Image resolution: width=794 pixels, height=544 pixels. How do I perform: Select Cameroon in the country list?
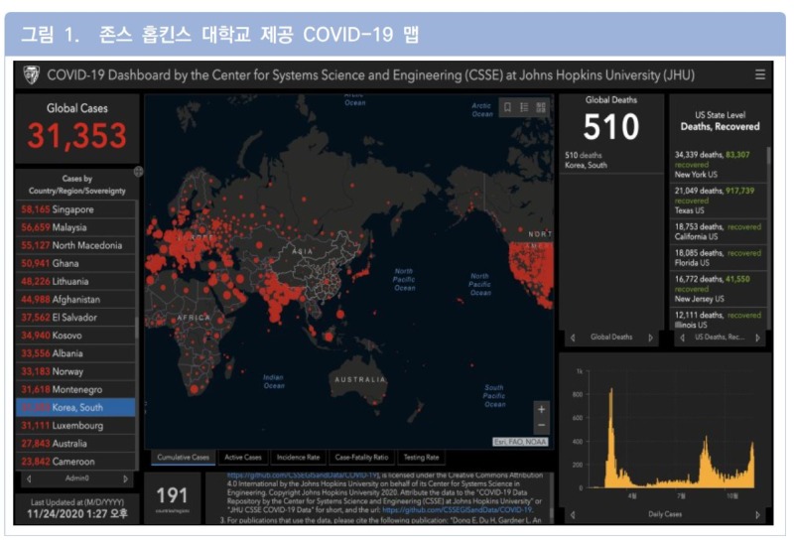point(76,462)
